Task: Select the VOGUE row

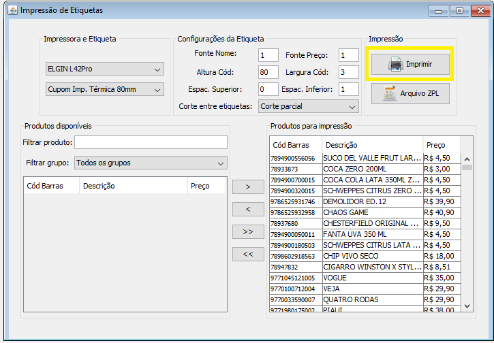Action: click(x=365, y=278)
